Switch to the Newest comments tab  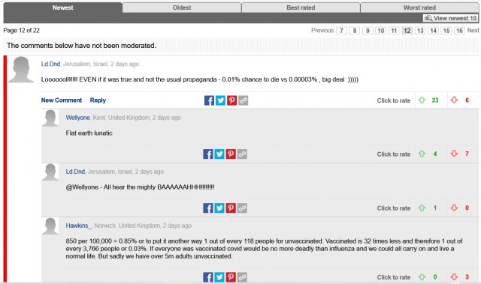62,7
